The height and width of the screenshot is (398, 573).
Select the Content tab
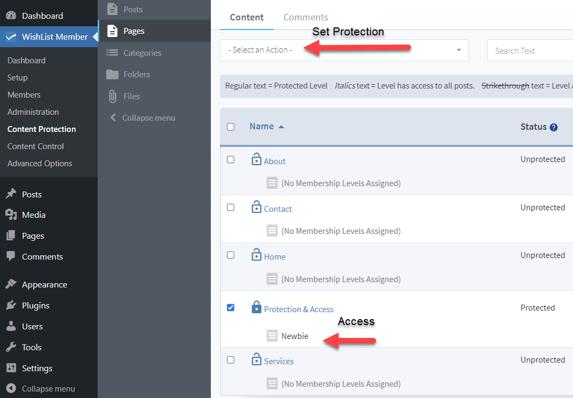tap(247, 17)
